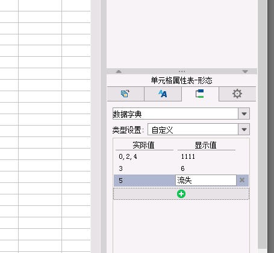Image resolution: width=274 pixels, height=253 pixels.
Task: Select the highlighted actual value cell 5
Action: [145, 181]
